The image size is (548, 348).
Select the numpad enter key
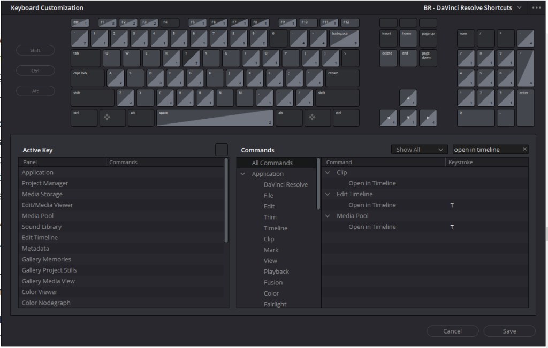526,108
